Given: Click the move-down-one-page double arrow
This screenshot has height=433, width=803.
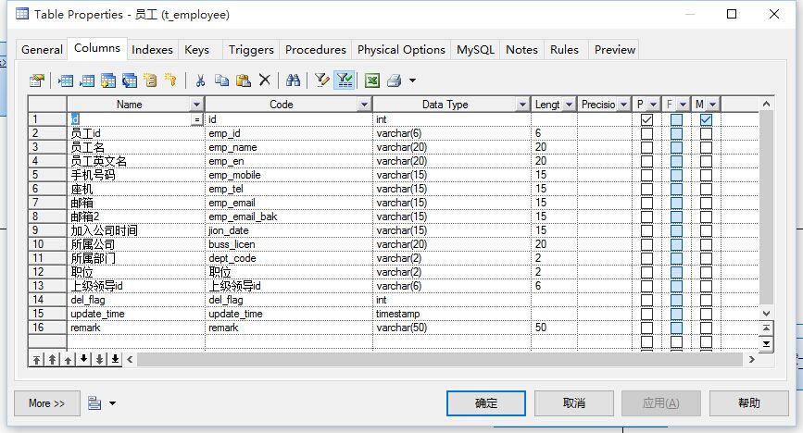Looking at the screenshot, I should (x=99, y=359).
